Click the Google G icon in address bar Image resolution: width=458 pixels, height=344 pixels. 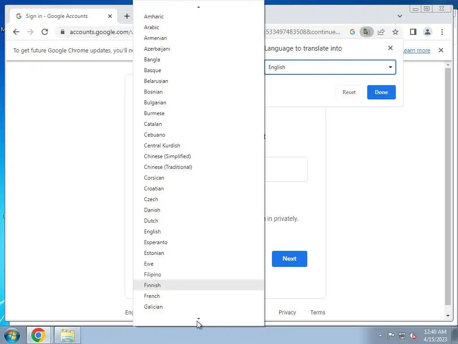pyautogui.click(x=352, y=32)
